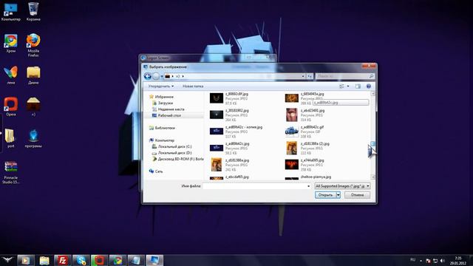473x266 pixels.
Task: Open the Opera desktop shortcut
Action: click(10, 106)
